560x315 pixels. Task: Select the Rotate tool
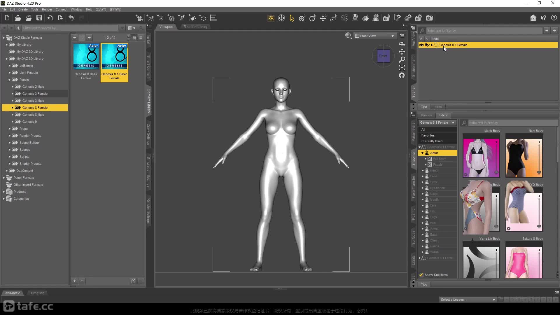click(x=313, y=18)
